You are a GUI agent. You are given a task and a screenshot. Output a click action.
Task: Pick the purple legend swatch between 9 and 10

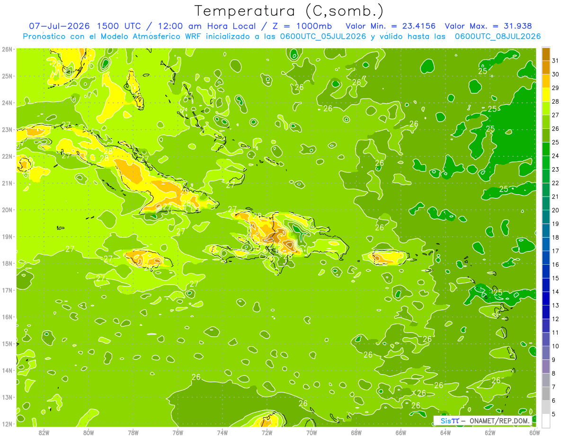(x=546, y=353)
